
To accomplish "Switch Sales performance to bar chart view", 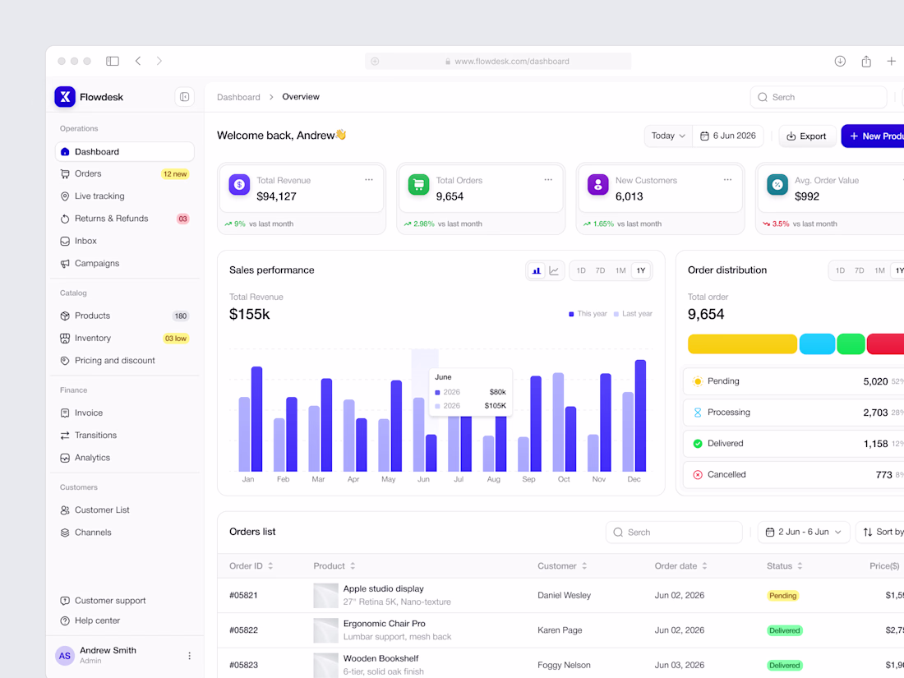I will pyautogui.click(x=536, y=270).
